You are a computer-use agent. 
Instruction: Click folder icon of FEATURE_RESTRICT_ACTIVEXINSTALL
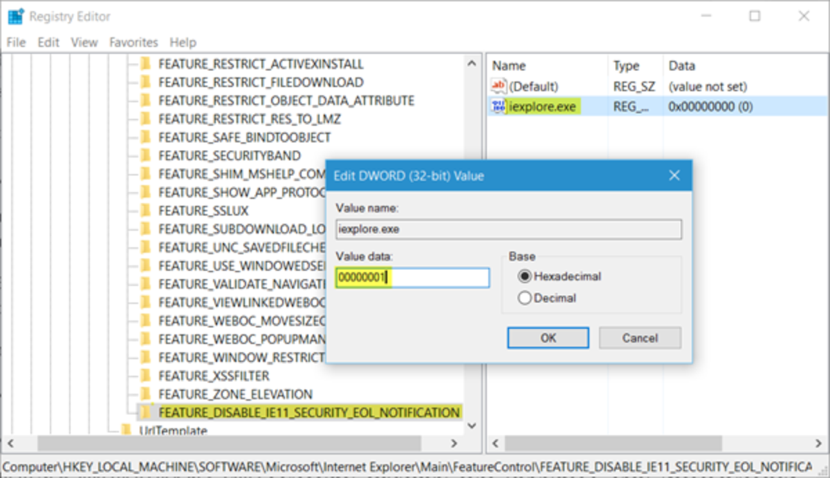[145, 64]
